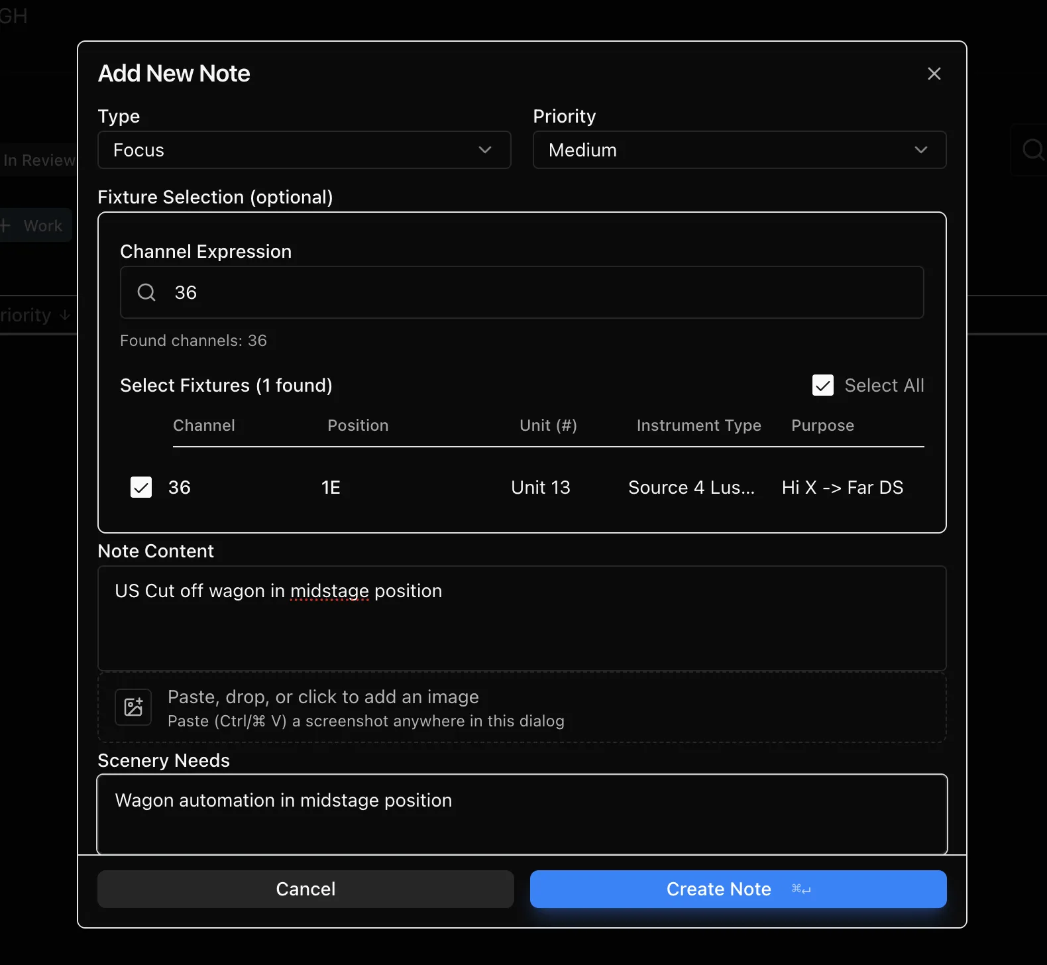The width and height of the screenshot is (1047, 965).
Task: Click the paste, drop, or click image area
Action: point(522,708)
